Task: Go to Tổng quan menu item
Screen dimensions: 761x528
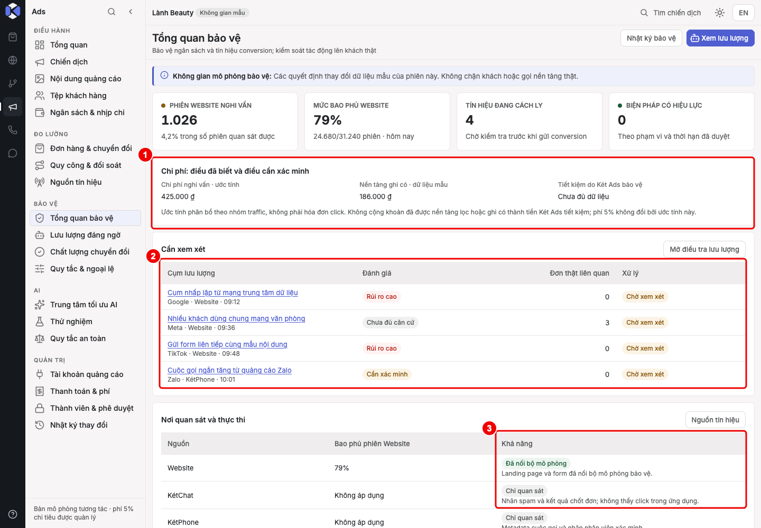Action: [x=85, y=45]
